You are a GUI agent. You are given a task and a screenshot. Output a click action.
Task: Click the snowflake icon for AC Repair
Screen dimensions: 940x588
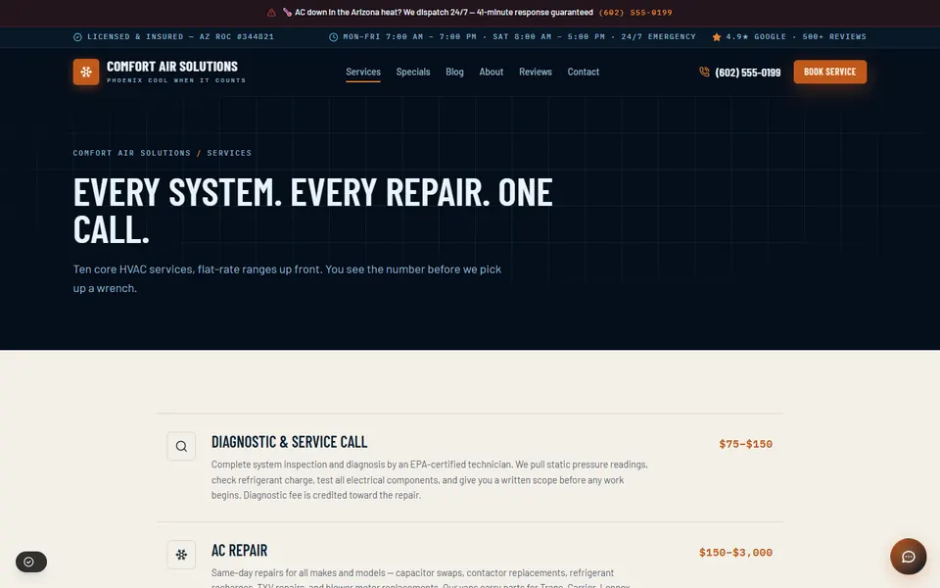pyautogui.click(x=182, y=555)
